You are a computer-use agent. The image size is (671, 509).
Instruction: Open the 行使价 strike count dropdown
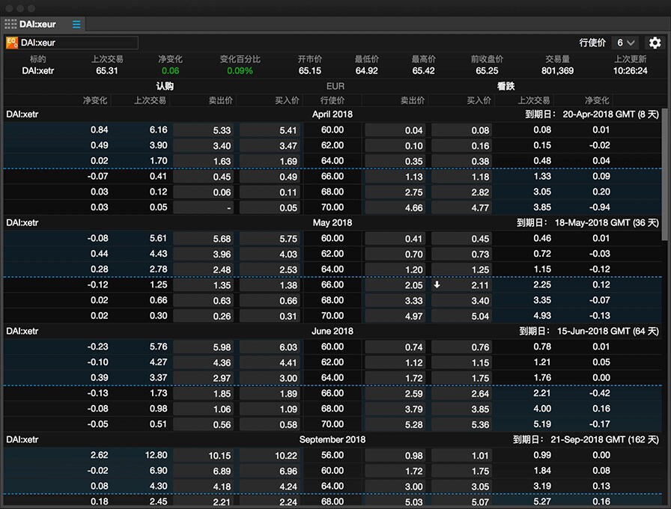pos(625,43)
